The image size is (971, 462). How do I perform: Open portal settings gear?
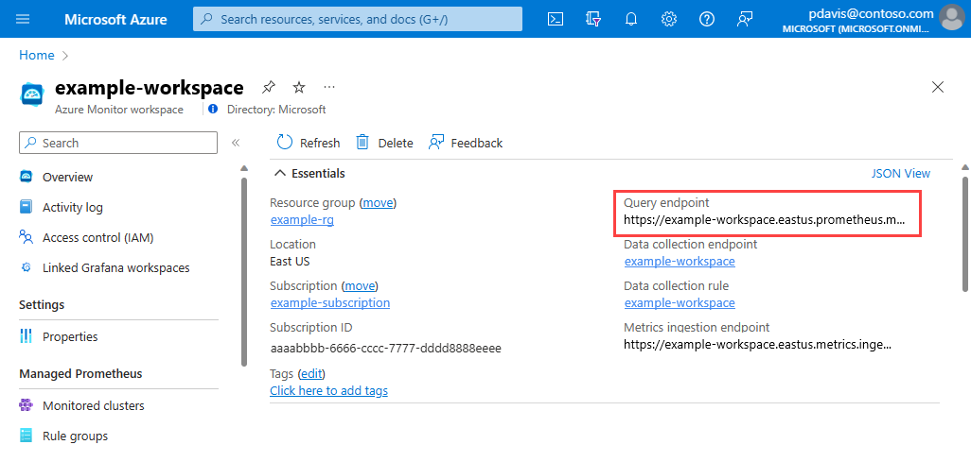pos(669,19)
